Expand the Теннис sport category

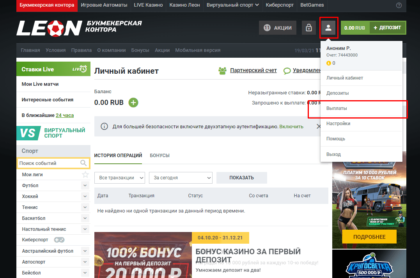pos(85,207)
